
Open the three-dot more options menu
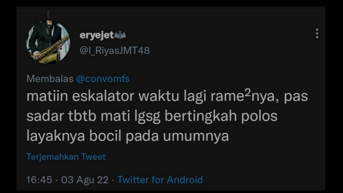317,34
